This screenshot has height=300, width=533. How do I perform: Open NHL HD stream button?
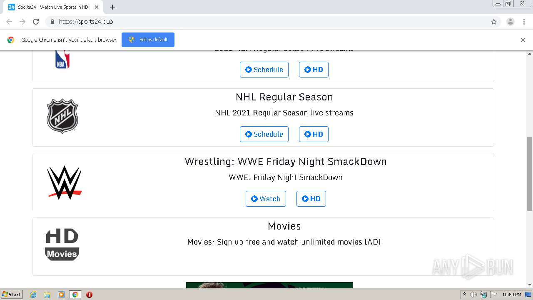pyautogui.click(x=314, y=134)
